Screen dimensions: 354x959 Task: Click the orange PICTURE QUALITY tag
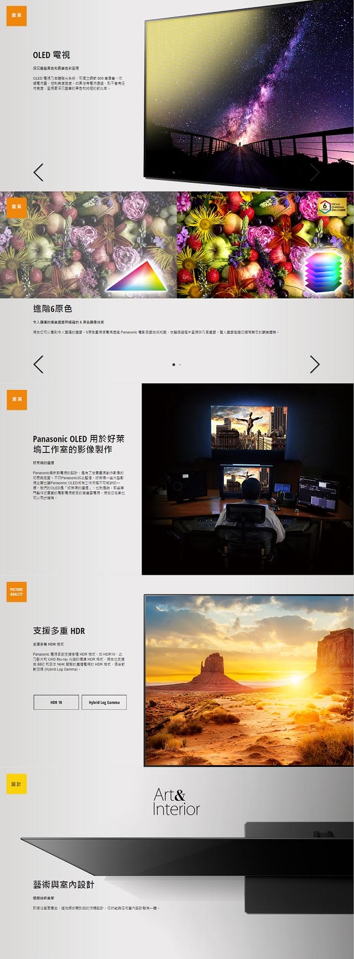click(x=17, y=592)
